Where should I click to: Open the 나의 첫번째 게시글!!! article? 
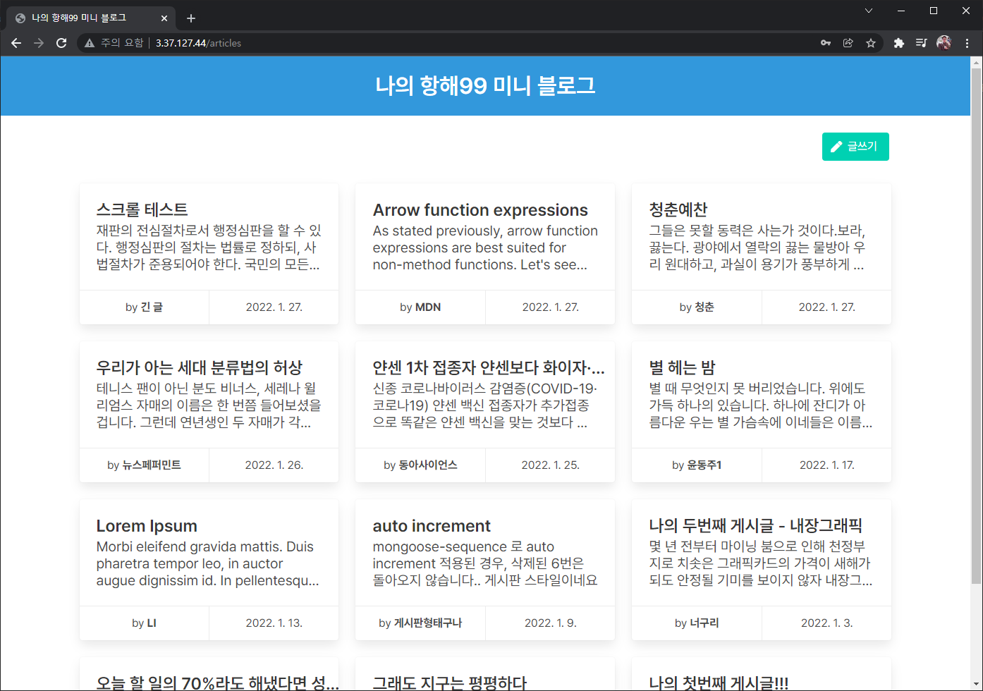pyautogui.click(x=719, y=683)
